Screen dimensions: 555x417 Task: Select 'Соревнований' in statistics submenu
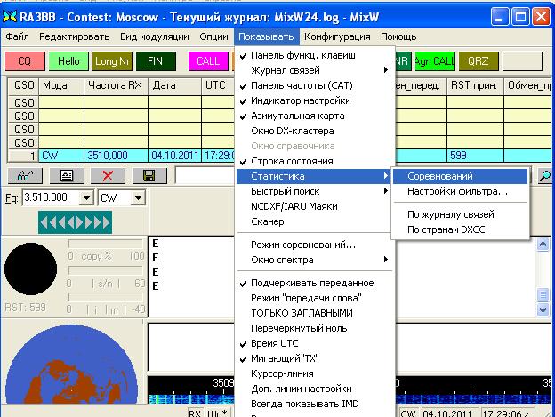[x=440, y=176]
